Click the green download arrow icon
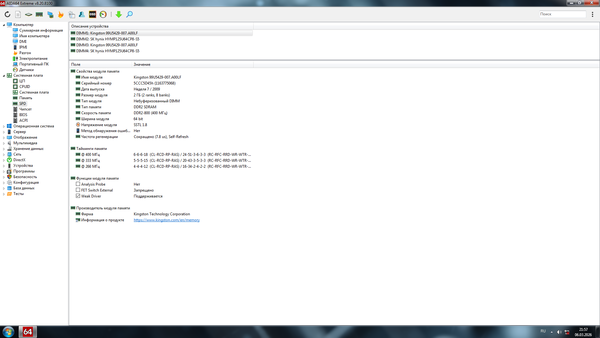The height and width of the screenshot is (338, 600). coord(119,14)
